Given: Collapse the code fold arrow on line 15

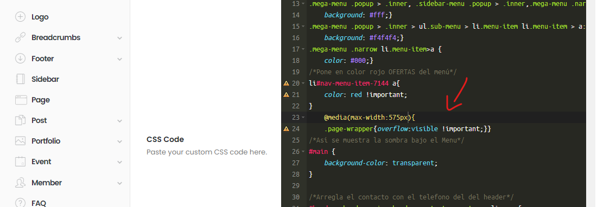Looking at the screenshot, I should click(x=303, y=27).
